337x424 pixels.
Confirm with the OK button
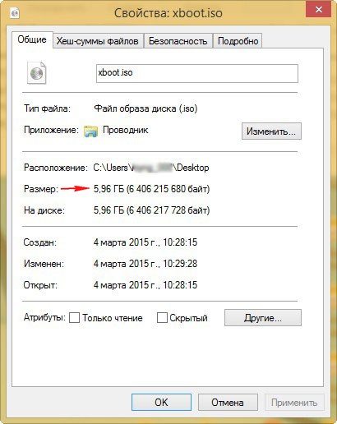pyautogui.click(x=161, y=402)
